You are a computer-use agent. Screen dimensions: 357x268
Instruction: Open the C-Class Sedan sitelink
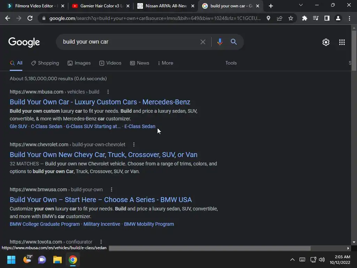coord(46,126)
